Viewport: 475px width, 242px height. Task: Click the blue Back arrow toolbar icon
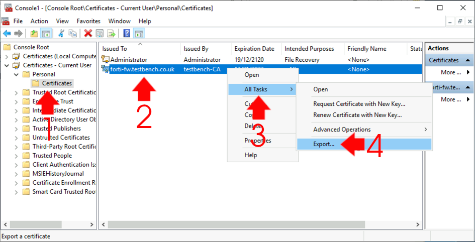(7, 33)
